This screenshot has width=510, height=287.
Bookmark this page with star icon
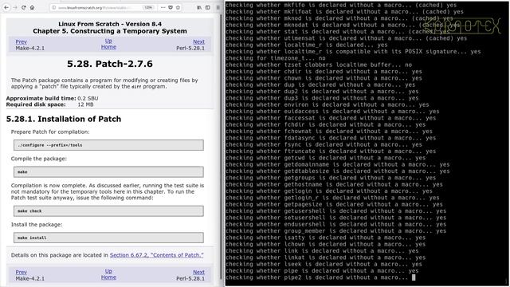pyautogui.click(x=178, y=7)
